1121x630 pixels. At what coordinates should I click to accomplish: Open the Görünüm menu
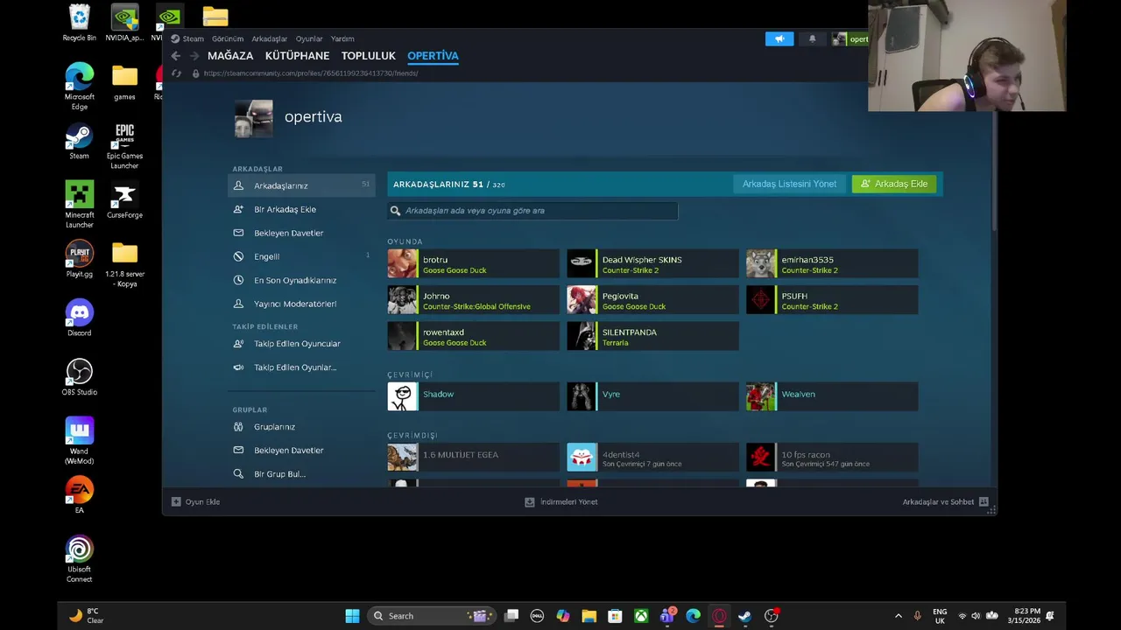(228, 38)
